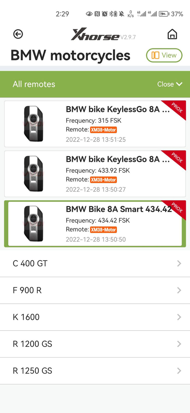Open the home screen via house icon
The image size is (190, 413).
[x=172, y=34]
